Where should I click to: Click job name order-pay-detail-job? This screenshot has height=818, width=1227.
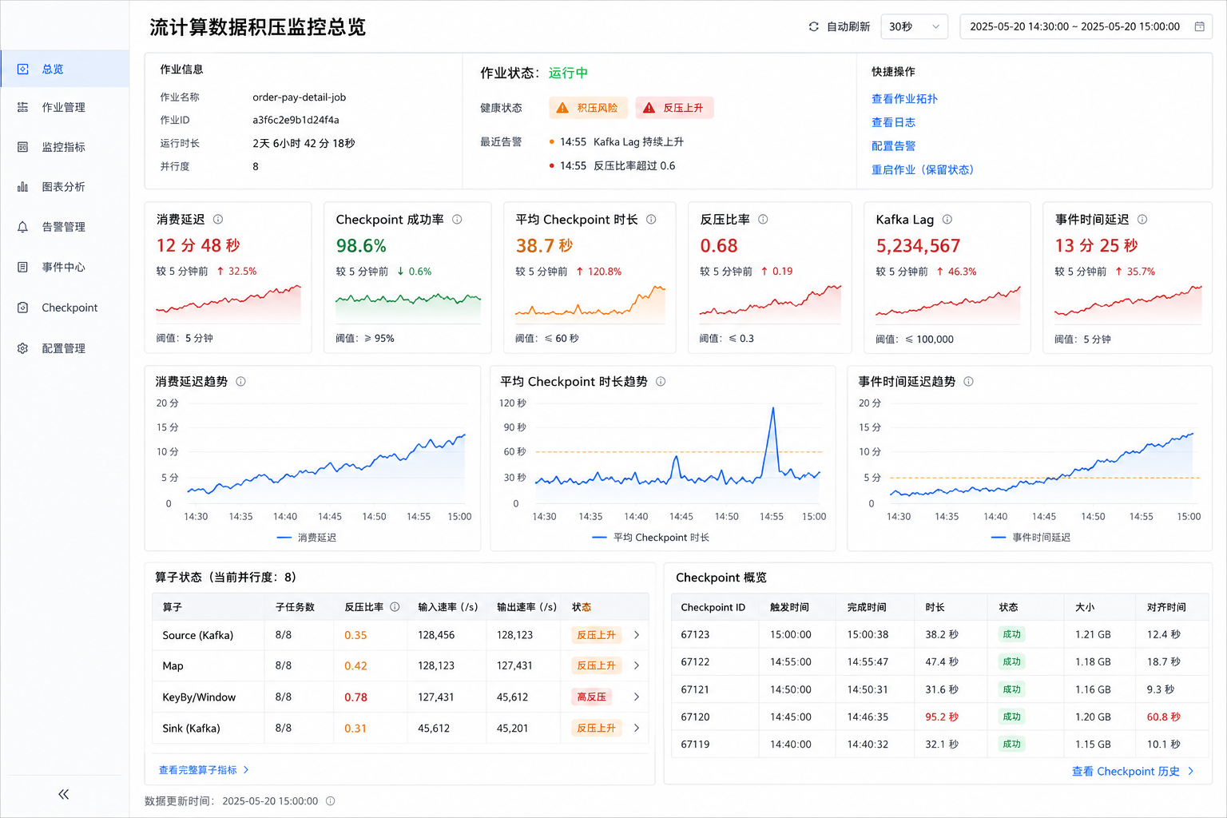coord(299,97)
